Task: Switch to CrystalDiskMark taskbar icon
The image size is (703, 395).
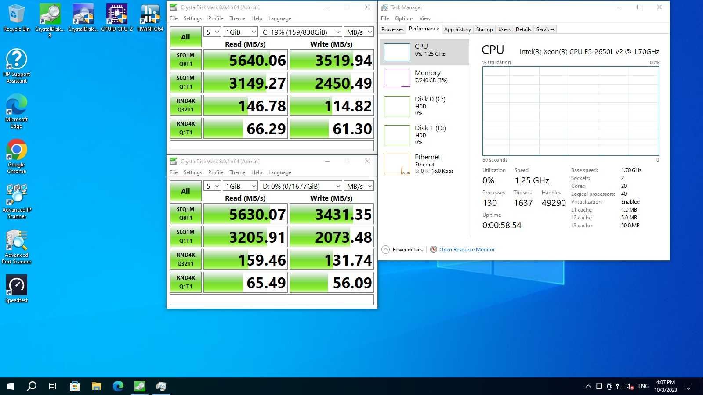Action: (x=140, y=386)
